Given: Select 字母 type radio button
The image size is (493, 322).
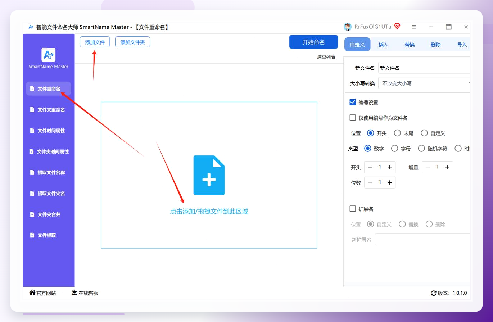Looking at the screenshot, I should click(394, 148).
